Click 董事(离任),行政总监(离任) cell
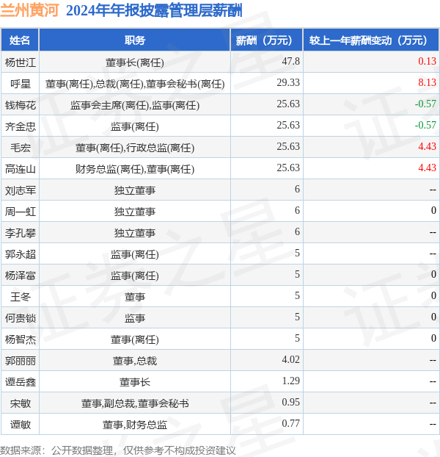The height and width of the screenshot is (457, 440). 135,148
